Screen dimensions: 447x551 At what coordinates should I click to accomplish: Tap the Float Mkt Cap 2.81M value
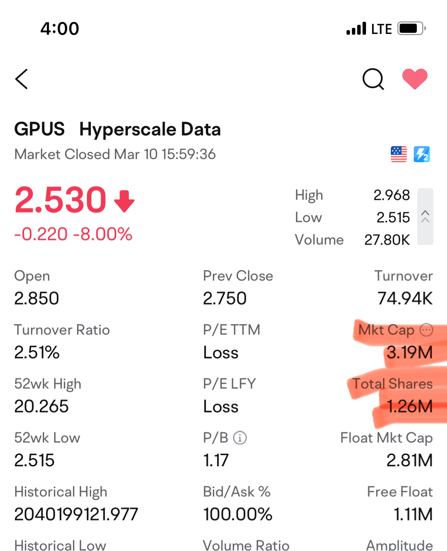[410, 460]
